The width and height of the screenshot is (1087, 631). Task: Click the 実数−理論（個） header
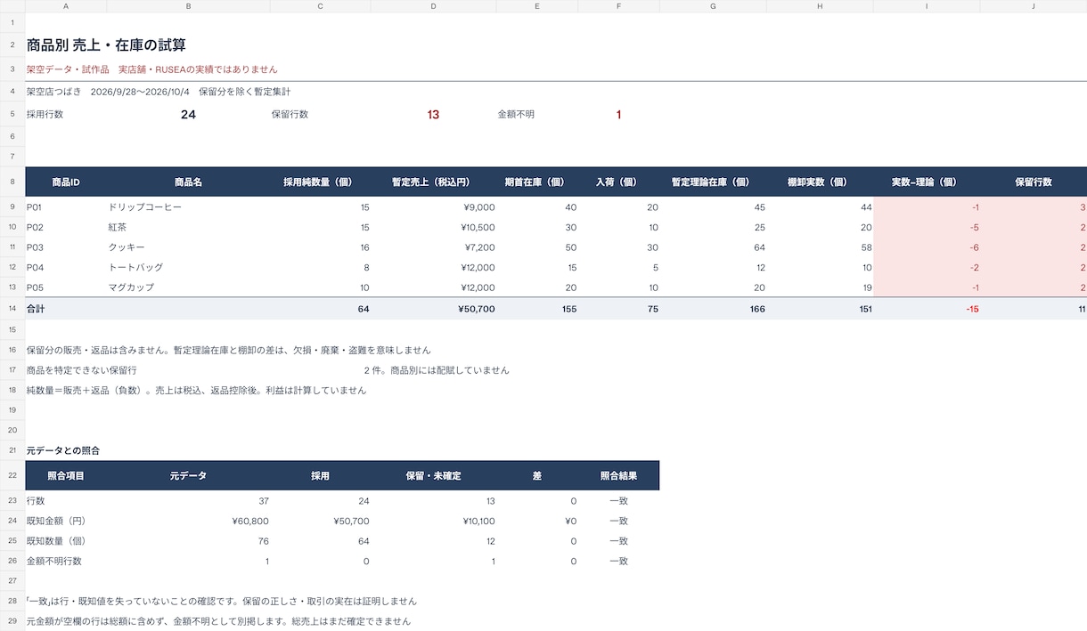click(x=928, y=182)
